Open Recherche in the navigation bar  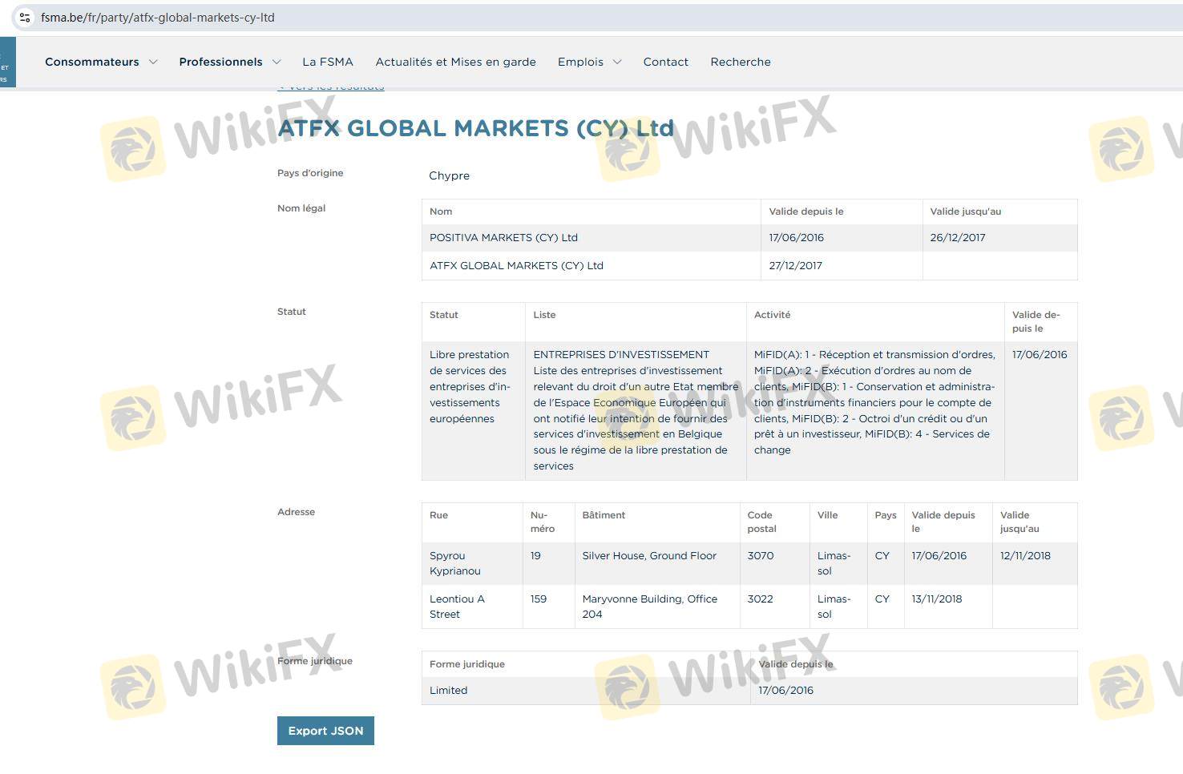[740, 62]
